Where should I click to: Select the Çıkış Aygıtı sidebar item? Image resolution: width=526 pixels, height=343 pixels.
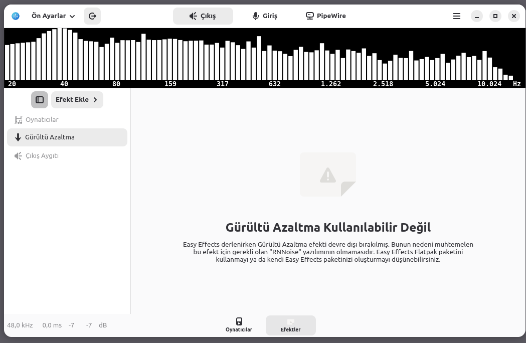coord(42,156)
